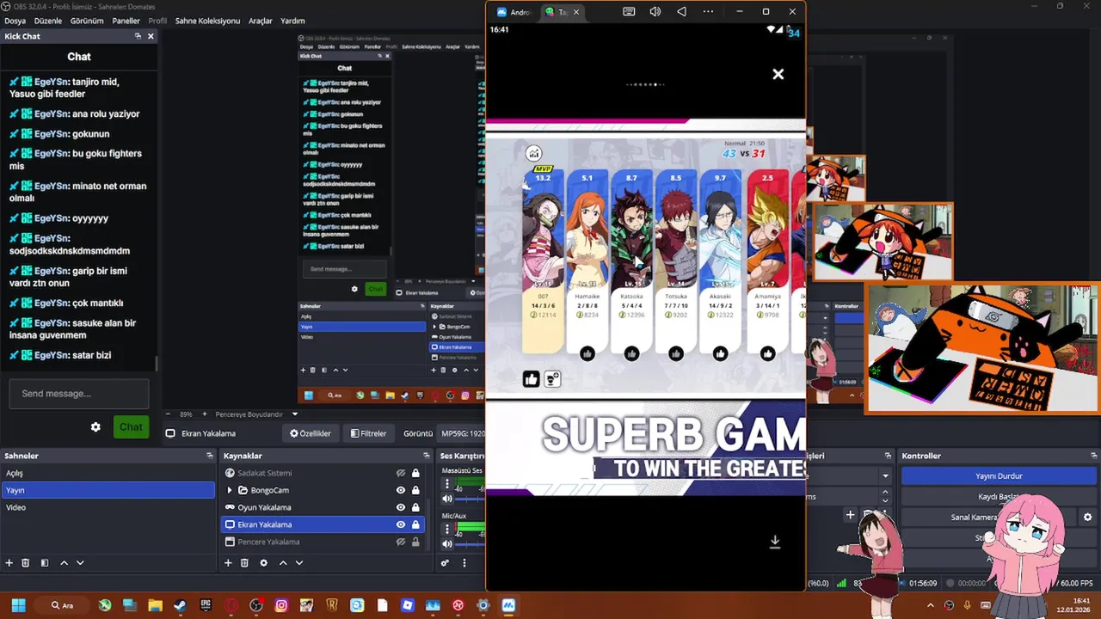Open Windows Start button
Image resolution: width=1101 pixels, height=619 pixels.
tap(18, 605)
